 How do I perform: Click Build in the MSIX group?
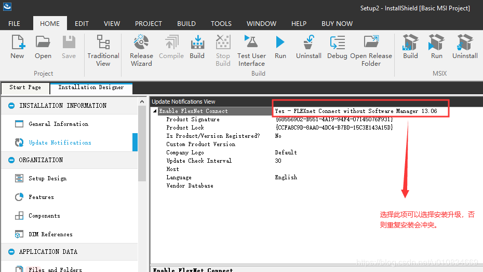[x=410, y=47]
